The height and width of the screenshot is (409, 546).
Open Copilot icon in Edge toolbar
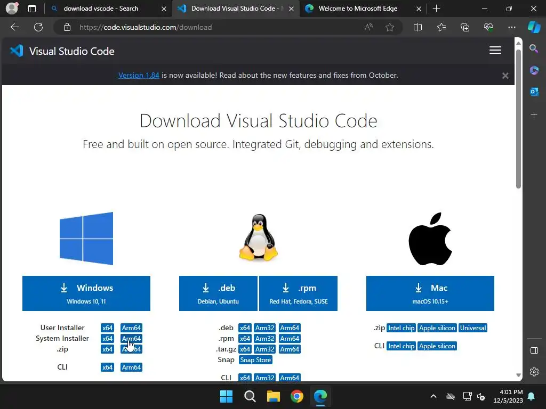tap(534, 27)
